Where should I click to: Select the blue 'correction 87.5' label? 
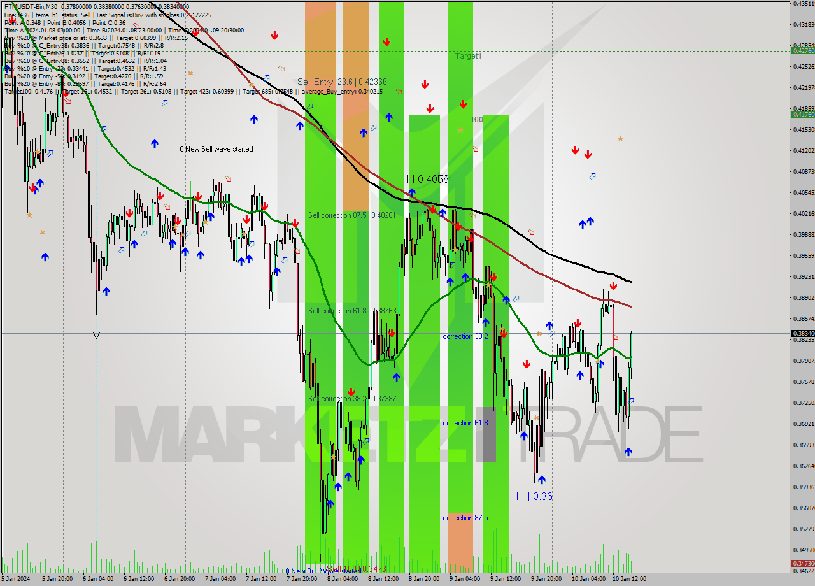pyautogui.click(x=465, y=518)
